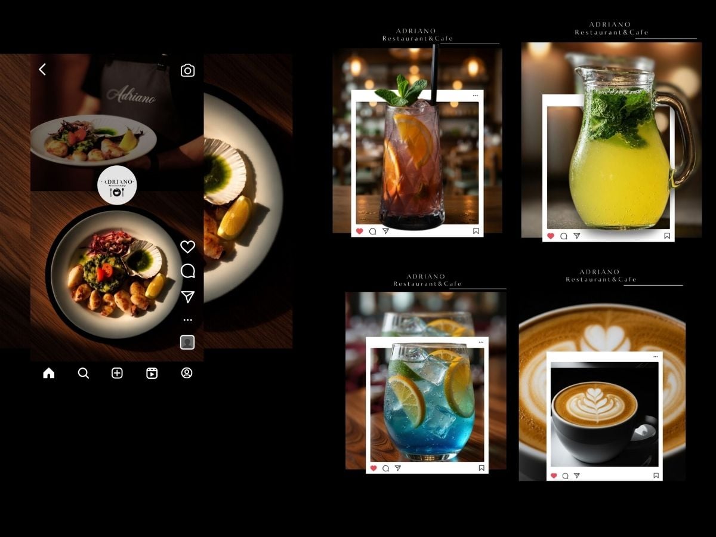Open Search in the bottom navigation bar
716x537 pixels.
(84, 373)
